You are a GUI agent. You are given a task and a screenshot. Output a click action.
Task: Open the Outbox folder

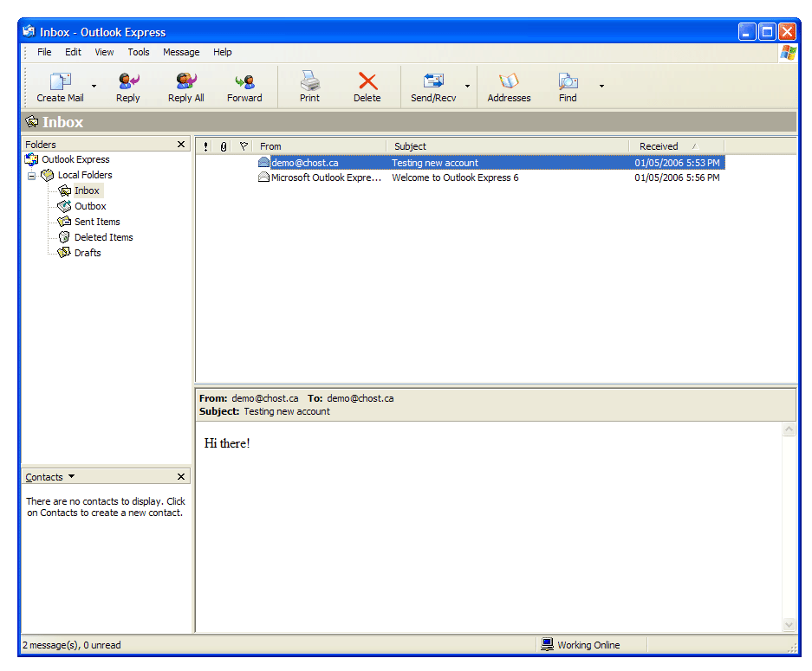pyautogui.click(x=90, y=206)
